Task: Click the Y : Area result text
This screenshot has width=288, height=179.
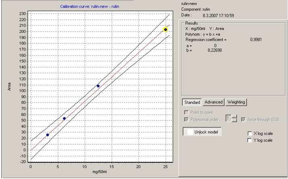Action: click(217, 29)
